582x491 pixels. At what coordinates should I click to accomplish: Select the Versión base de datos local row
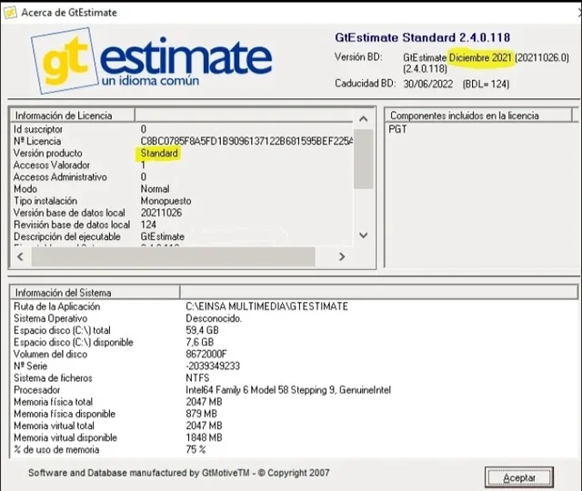point(181,213)
